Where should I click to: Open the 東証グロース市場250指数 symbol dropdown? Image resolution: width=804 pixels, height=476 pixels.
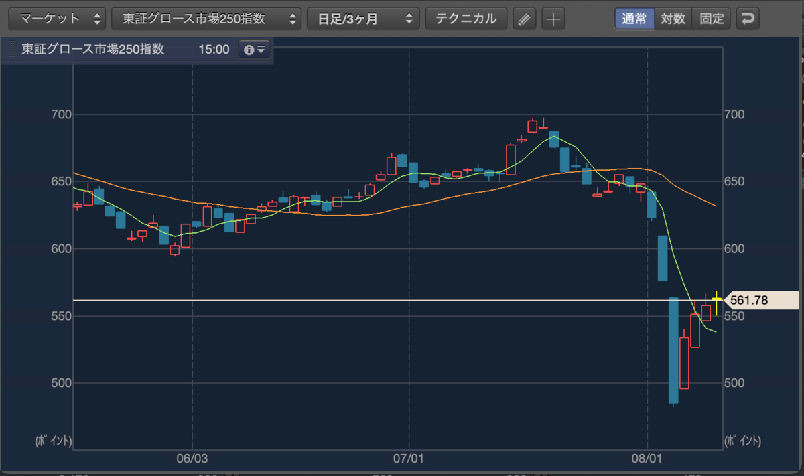206,19
